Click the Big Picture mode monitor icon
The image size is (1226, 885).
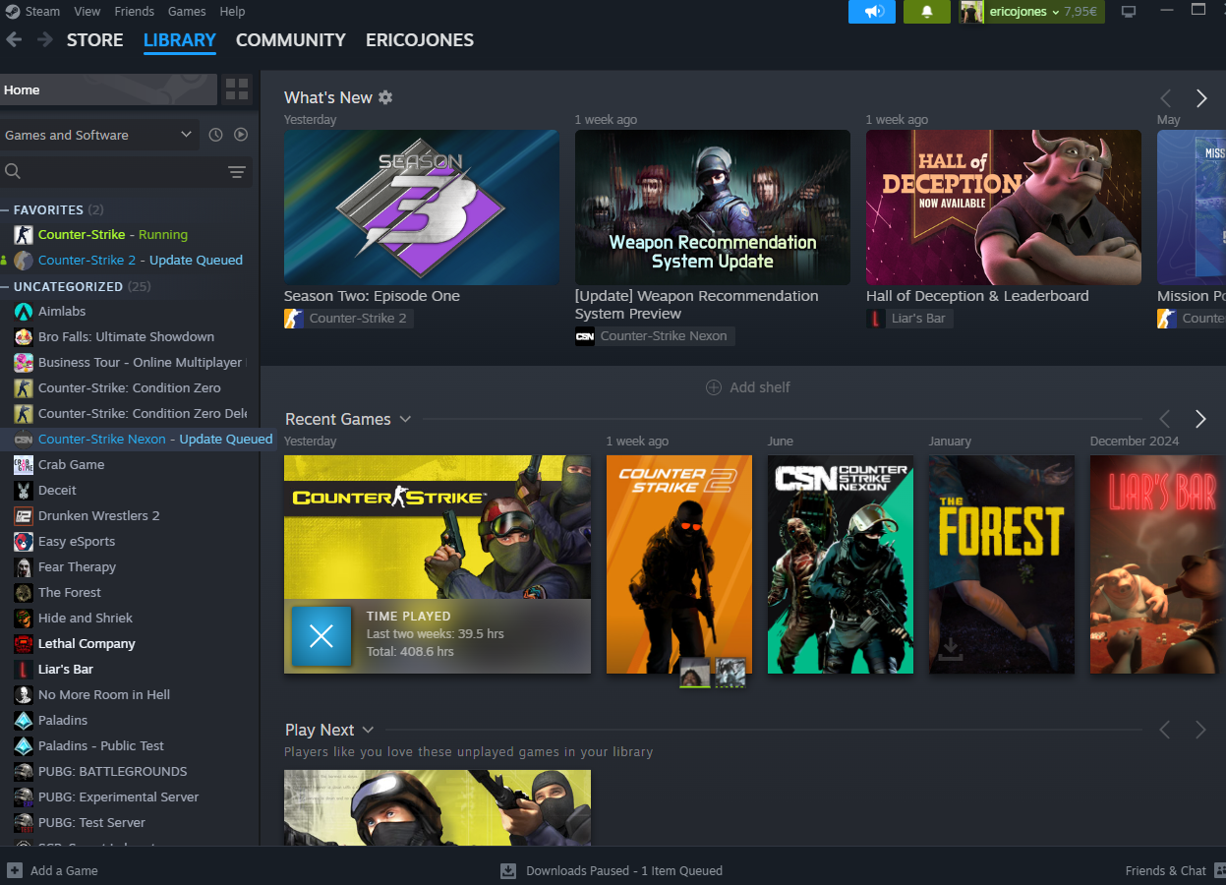pos(1129,12)
